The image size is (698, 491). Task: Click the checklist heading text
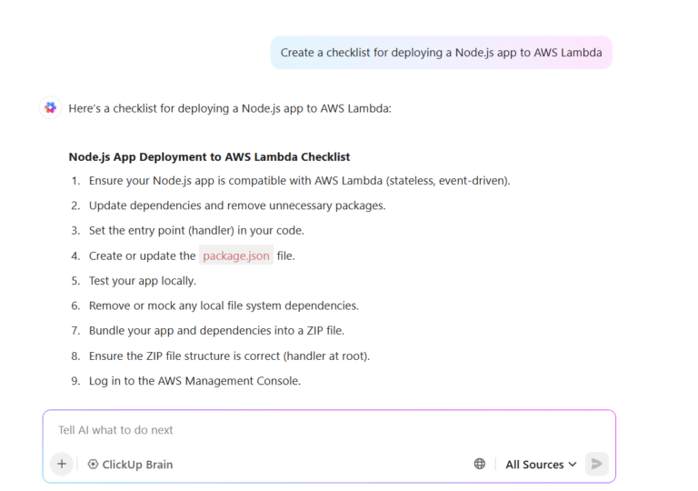point(209,156)
